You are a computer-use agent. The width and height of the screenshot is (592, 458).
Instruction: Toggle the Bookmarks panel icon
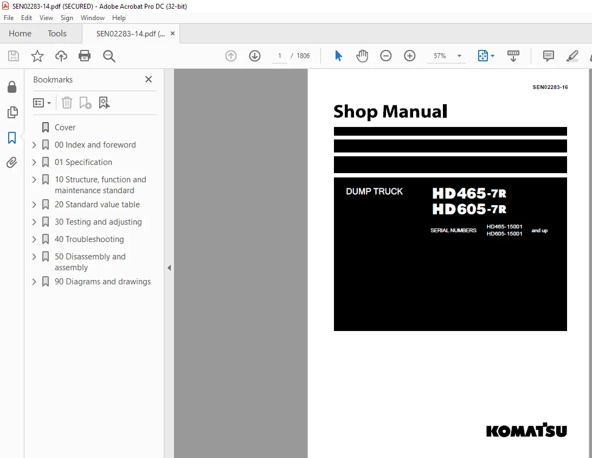[x=12, y=137]
